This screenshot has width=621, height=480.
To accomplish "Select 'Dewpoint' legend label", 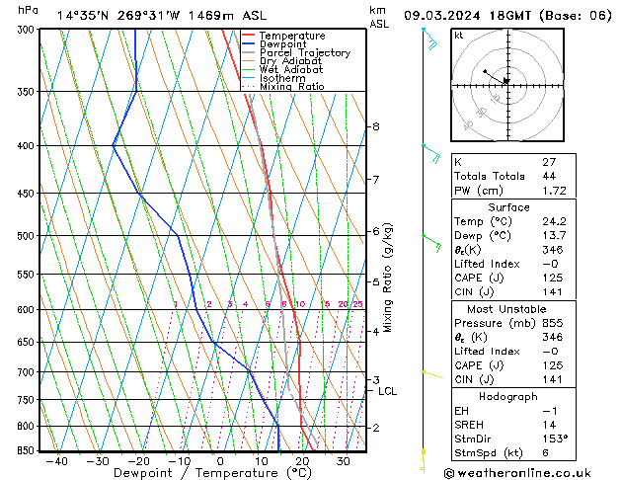I will click(282, 44).
